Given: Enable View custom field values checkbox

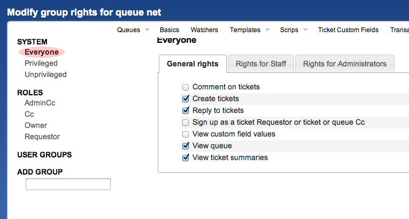Looking at the screenshot, I should [x=186, y=134].
